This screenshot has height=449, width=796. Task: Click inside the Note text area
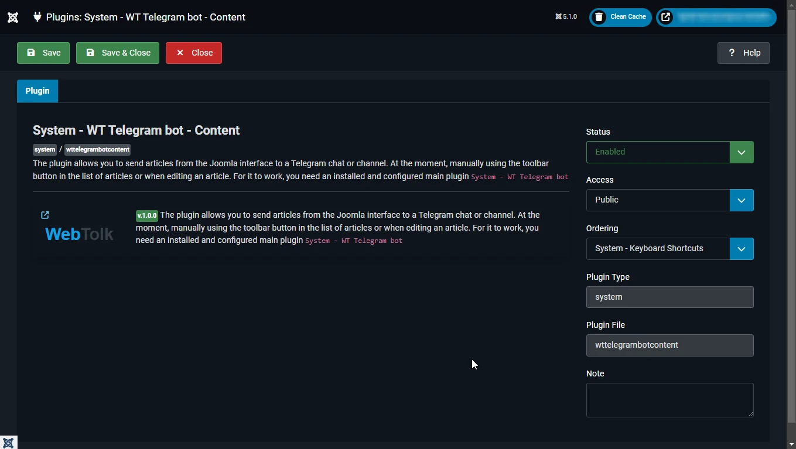(669, 400)
